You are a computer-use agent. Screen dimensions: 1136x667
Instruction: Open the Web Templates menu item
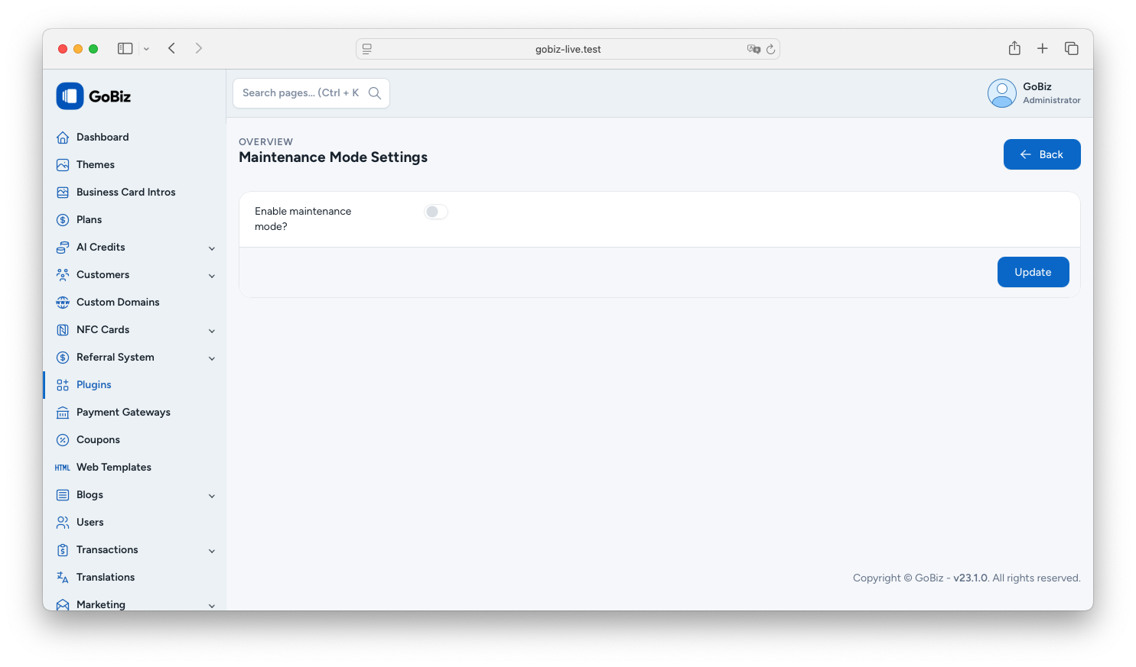pyautogui.click(x=135, y=468)
